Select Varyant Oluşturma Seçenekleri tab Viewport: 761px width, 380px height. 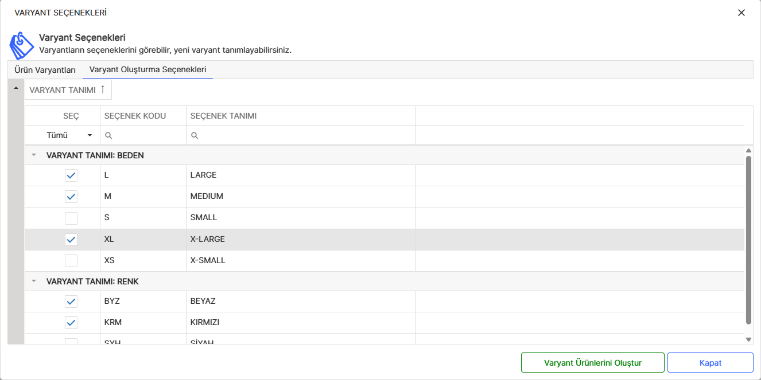pos(147,70)
